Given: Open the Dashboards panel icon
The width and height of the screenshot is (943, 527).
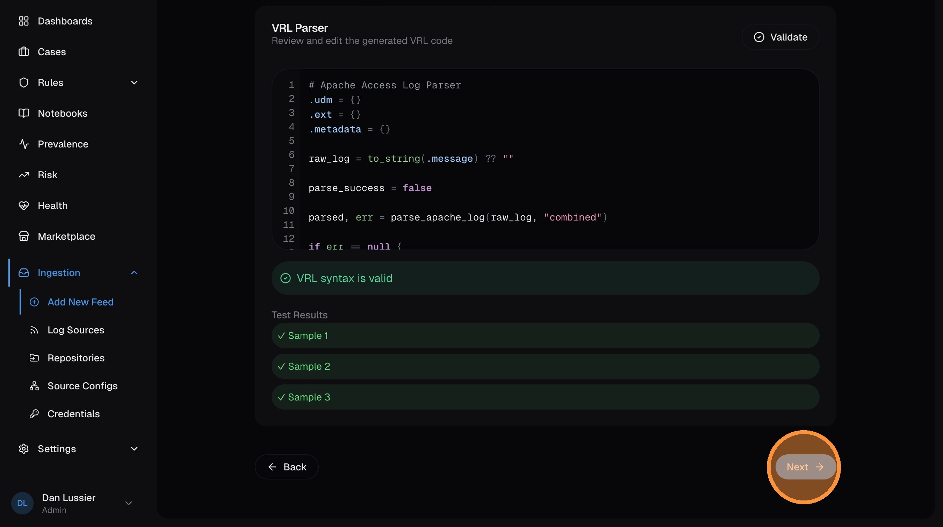Looking at the screenshot, I should click(x=24, y=21).
